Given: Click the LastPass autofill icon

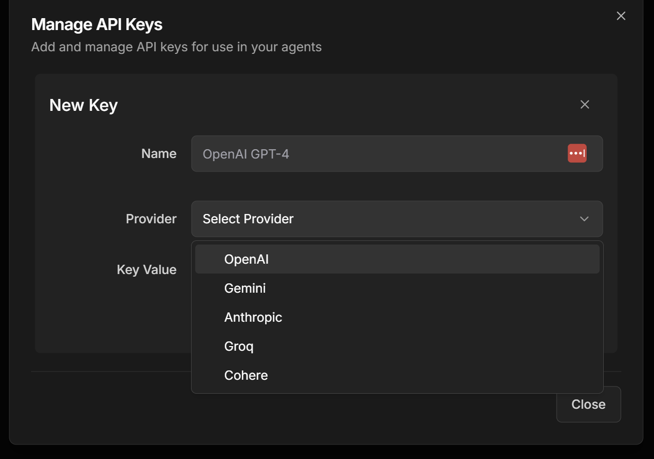Looking at the screenshot, I should click(x=577, y=153).
